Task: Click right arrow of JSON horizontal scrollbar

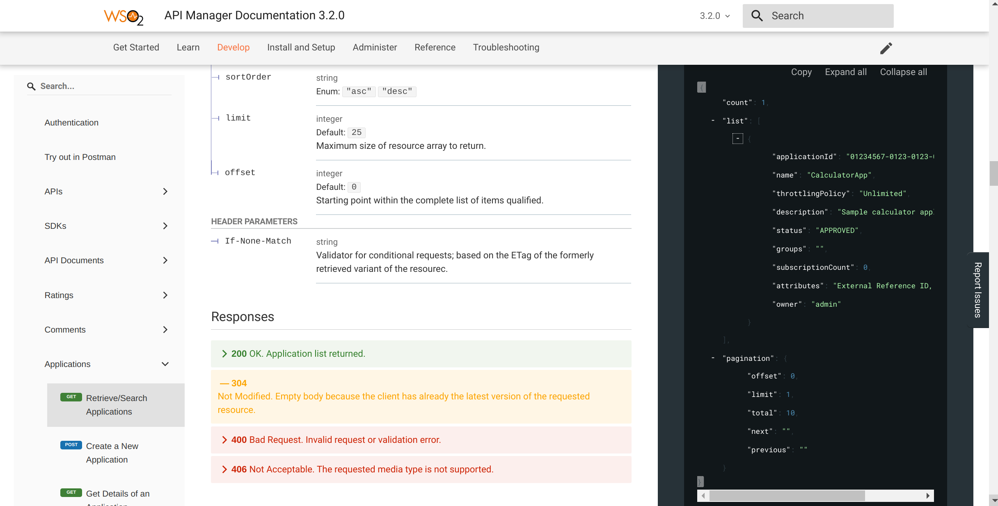Action: pos(928,496)
